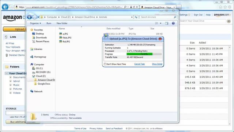
Task: Select the fikds.JPG file
Action: tap(65, 38)
